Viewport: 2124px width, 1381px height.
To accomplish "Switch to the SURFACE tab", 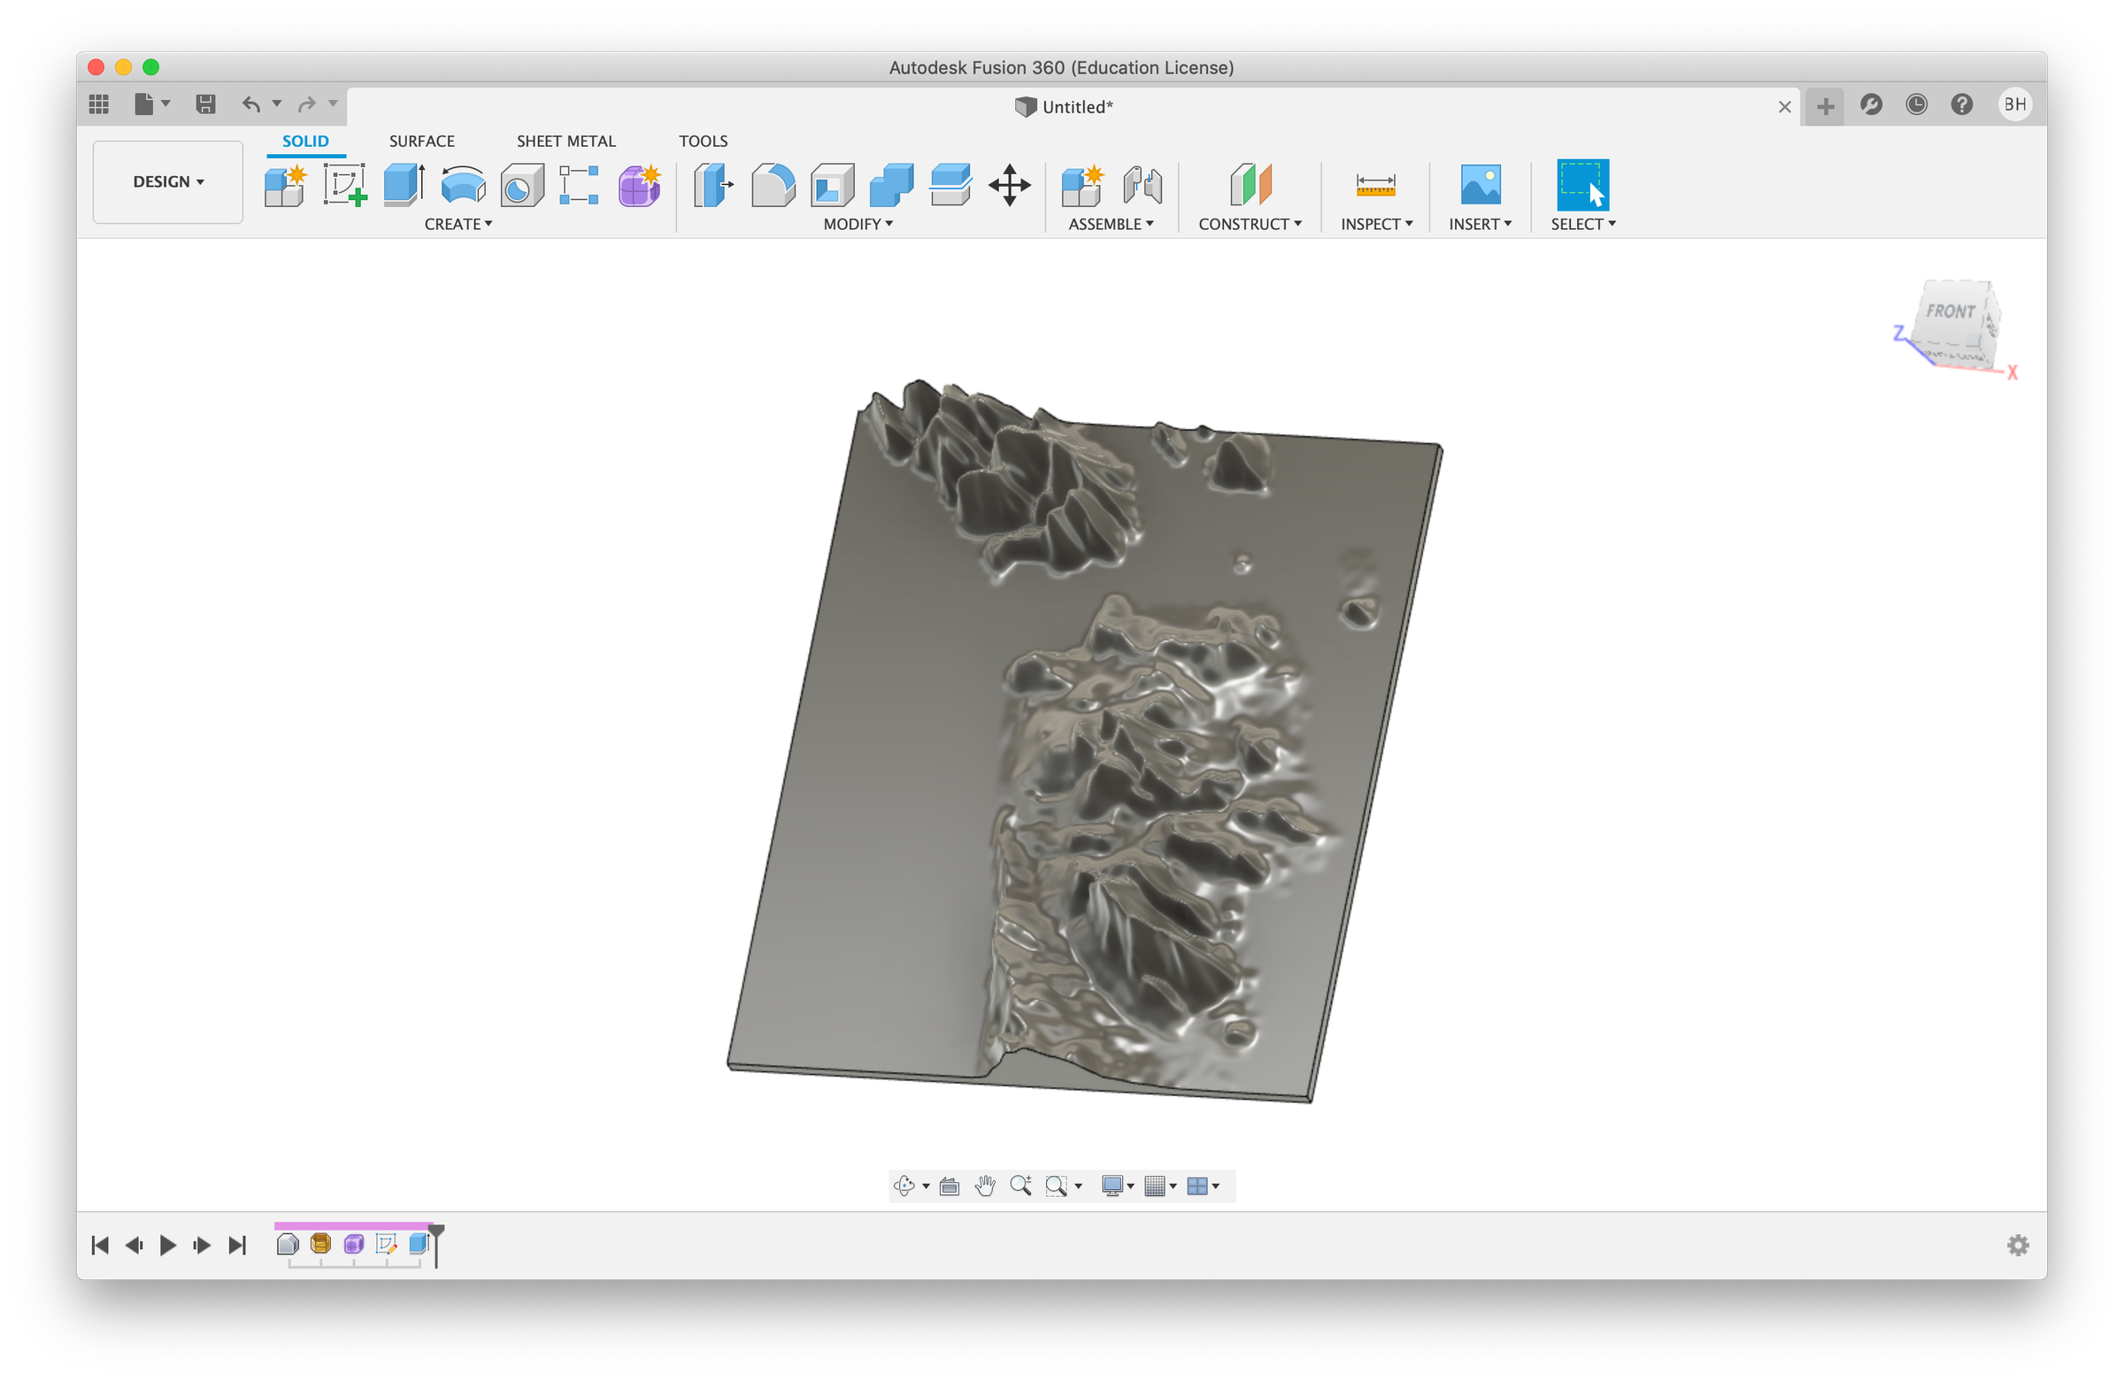I will [x=421, y=141].
